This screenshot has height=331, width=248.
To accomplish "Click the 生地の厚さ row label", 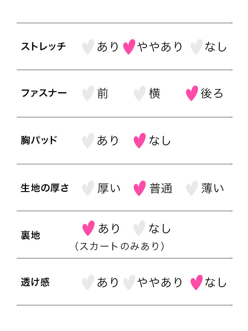I will (45, 188).
